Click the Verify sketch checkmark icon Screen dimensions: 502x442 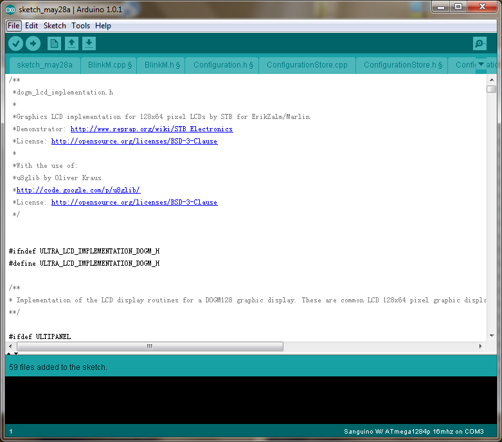pyautogui.click(x=16, y=43)
